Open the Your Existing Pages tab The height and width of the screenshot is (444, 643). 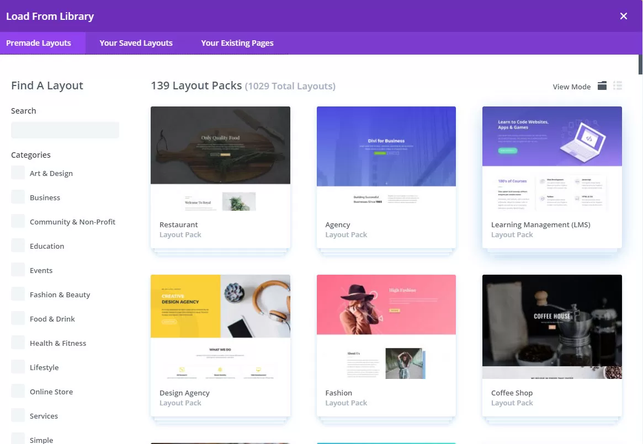(237, 42)
